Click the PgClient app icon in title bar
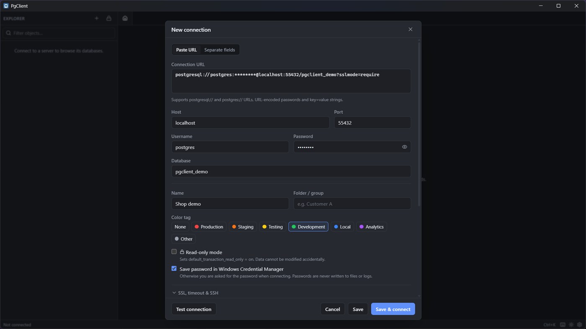Screen dimensions: 586x329 coord(6,6)
